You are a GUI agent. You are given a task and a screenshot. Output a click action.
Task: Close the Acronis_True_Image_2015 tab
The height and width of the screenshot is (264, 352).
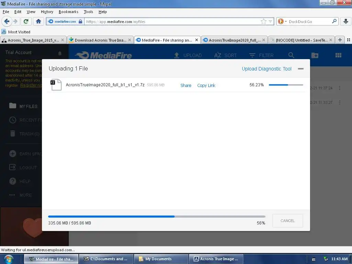click(x=63, y=40)
